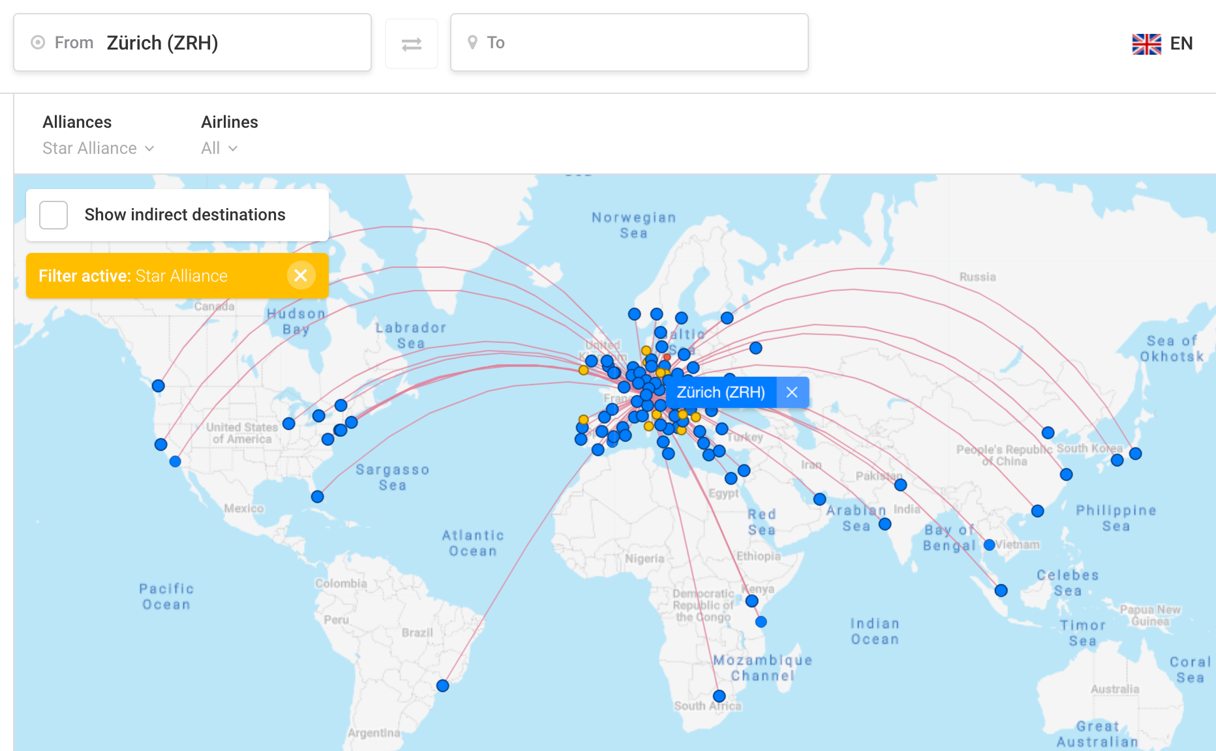Select the destination dot in southern Brazil
1216x751 pixels.
pyautogui.click(x=442, y=686)
